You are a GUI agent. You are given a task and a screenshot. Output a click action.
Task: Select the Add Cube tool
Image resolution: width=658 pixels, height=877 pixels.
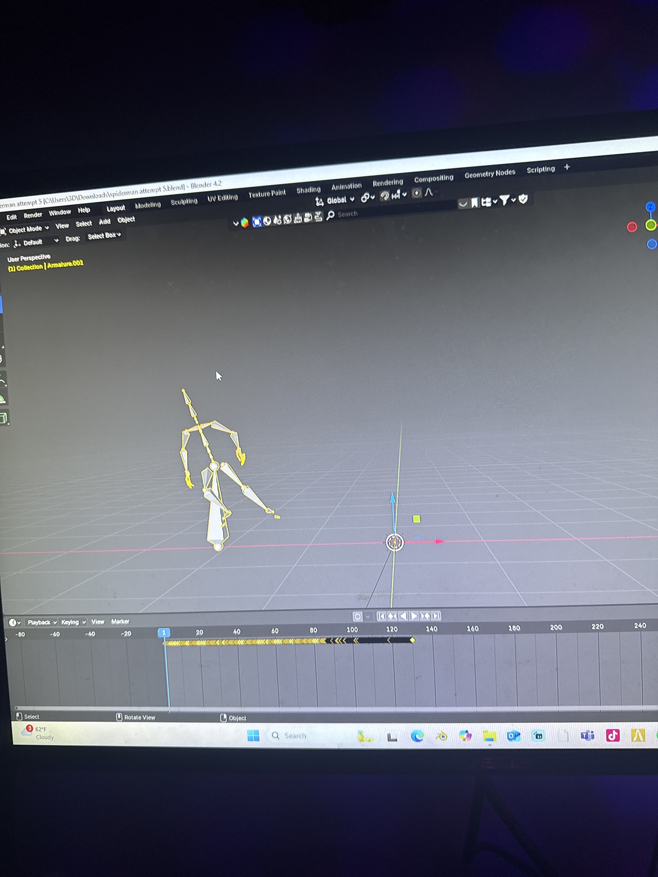coord(4,418)
